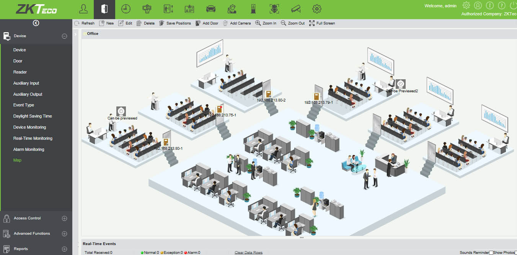Collapse the Device sidebar section
The height and width of the screenshot is (255, 517).
[x=64, y=36]
